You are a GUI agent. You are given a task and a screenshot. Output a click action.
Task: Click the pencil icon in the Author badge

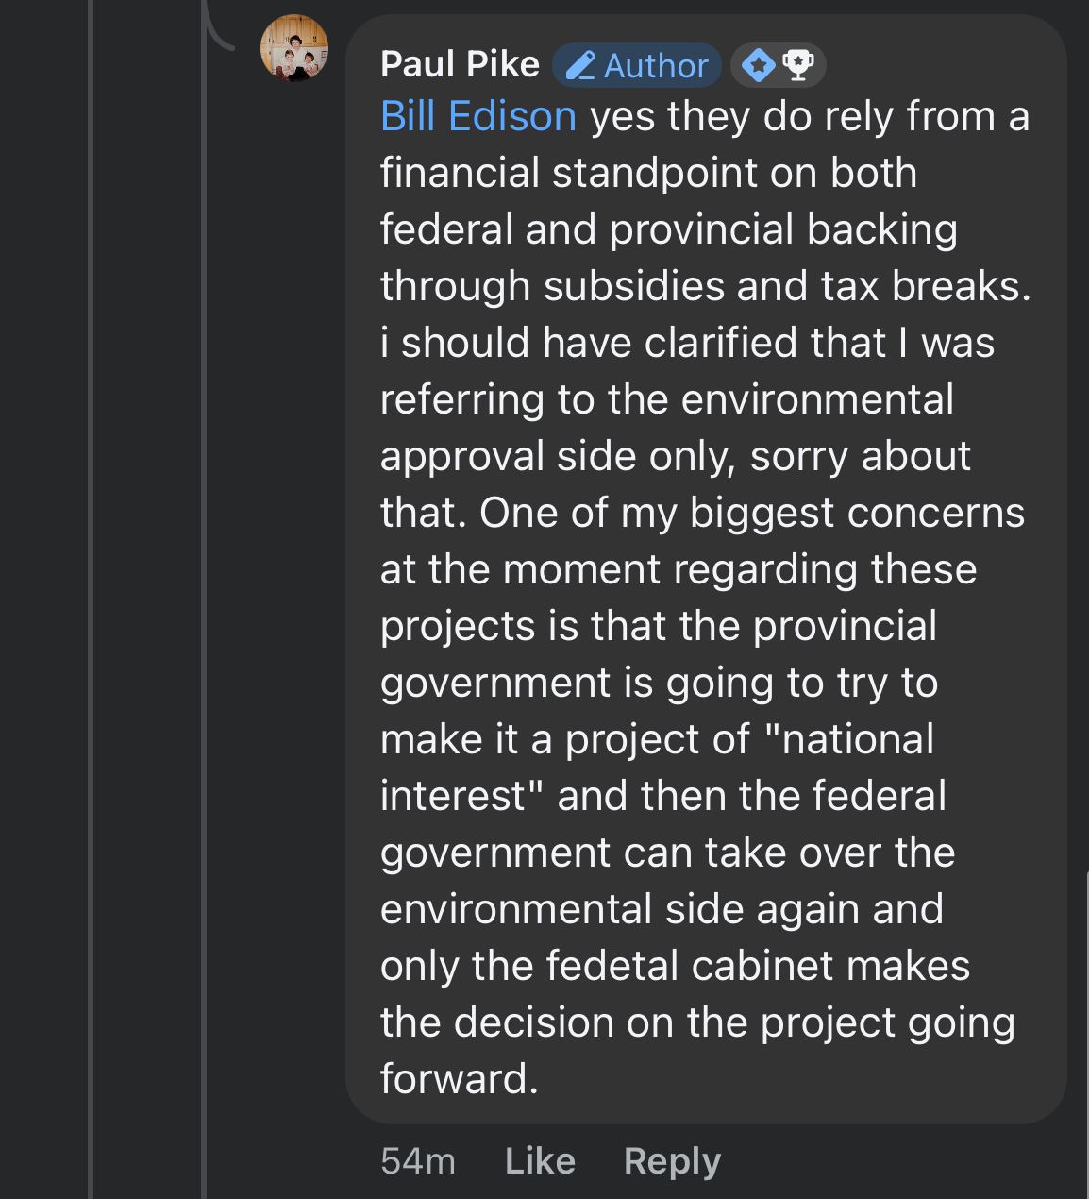580,66
